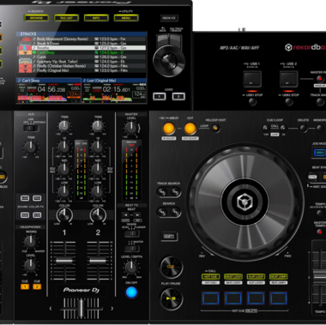Viewport: 326px width, 325px height.
Task: Tap the deck 2 waveform under 'Lost (Original Mix)'
Action: click(107, 98)
